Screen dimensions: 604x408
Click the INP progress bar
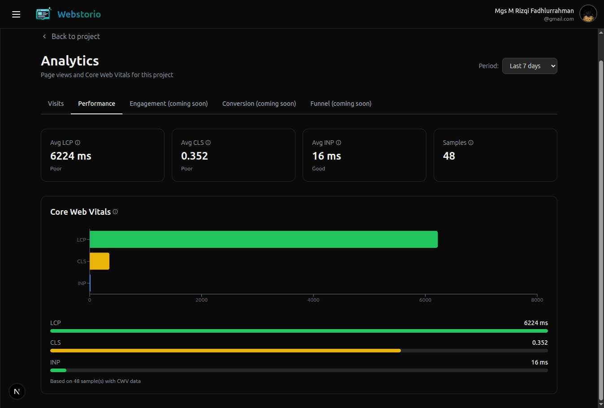299,370
